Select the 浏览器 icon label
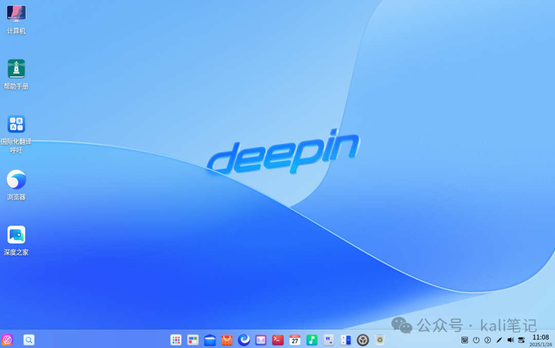Viewport: 555px width, 348px height. tap(16, 197)
